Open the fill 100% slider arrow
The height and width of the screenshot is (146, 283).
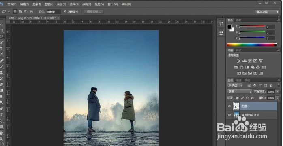[278, 98]
